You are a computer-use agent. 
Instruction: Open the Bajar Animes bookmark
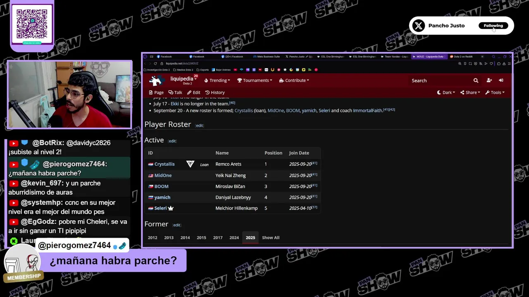coord(221,70)
